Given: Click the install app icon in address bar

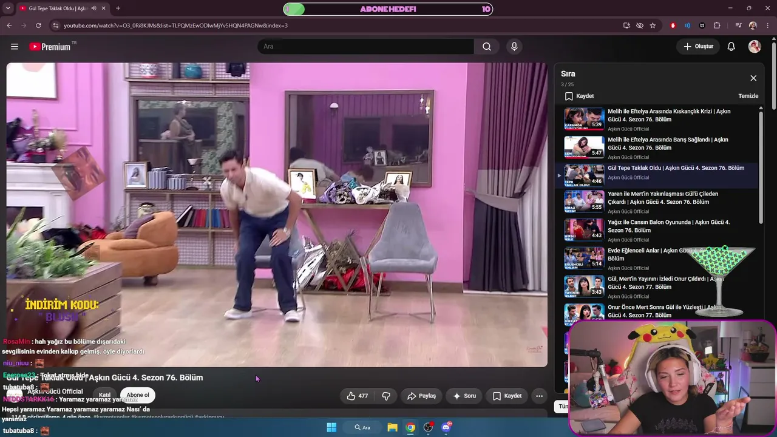Looking at the screenshot, I should pyautogui.click(x=626, y=25).
